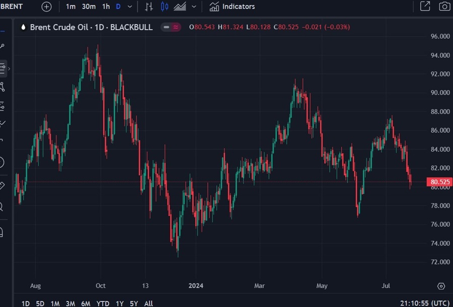Switch the chart to 30m interval

(89, 7)
